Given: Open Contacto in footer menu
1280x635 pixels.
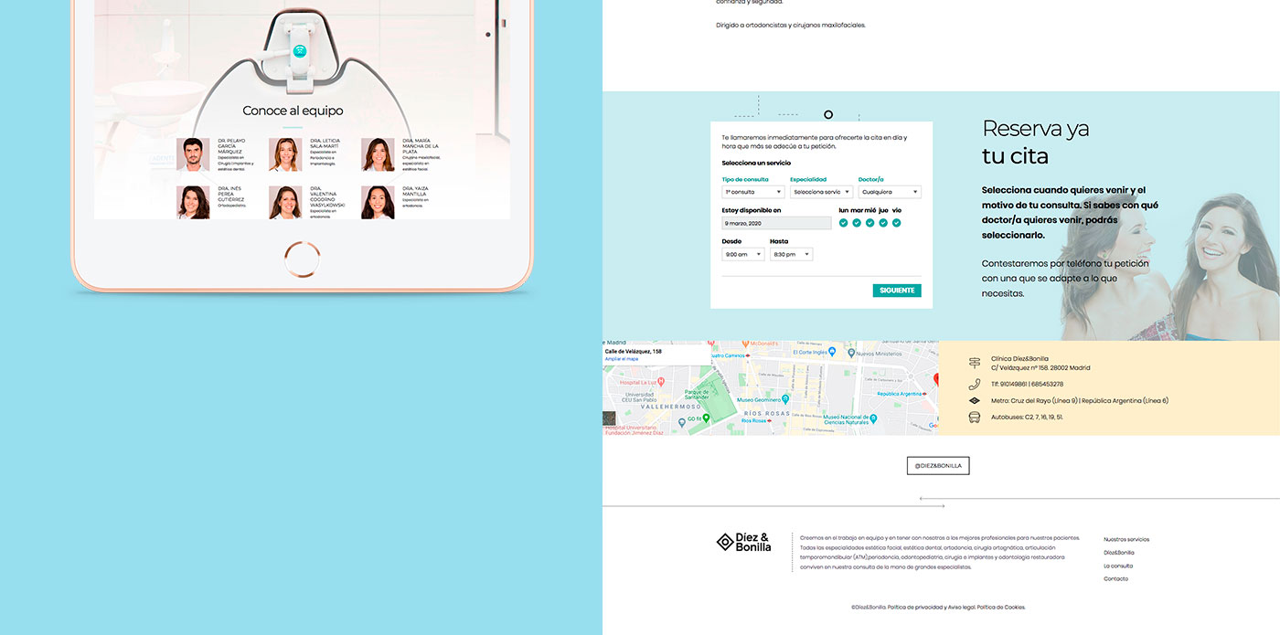Looking at the screenshot, I should tap(1116, 578).
